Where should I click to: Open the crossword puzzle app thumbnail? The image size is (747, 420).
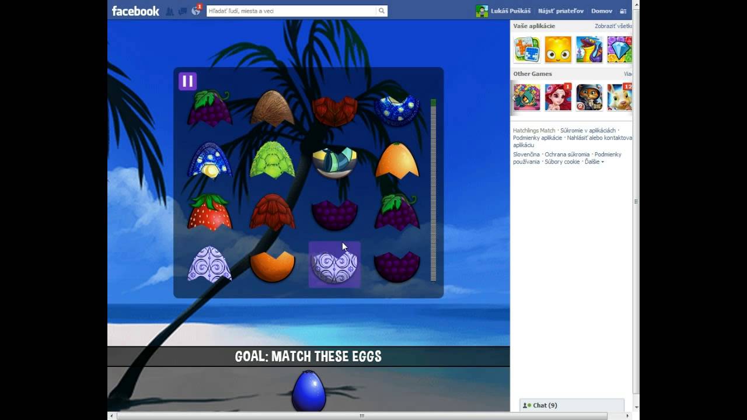(x=526, y=50)
